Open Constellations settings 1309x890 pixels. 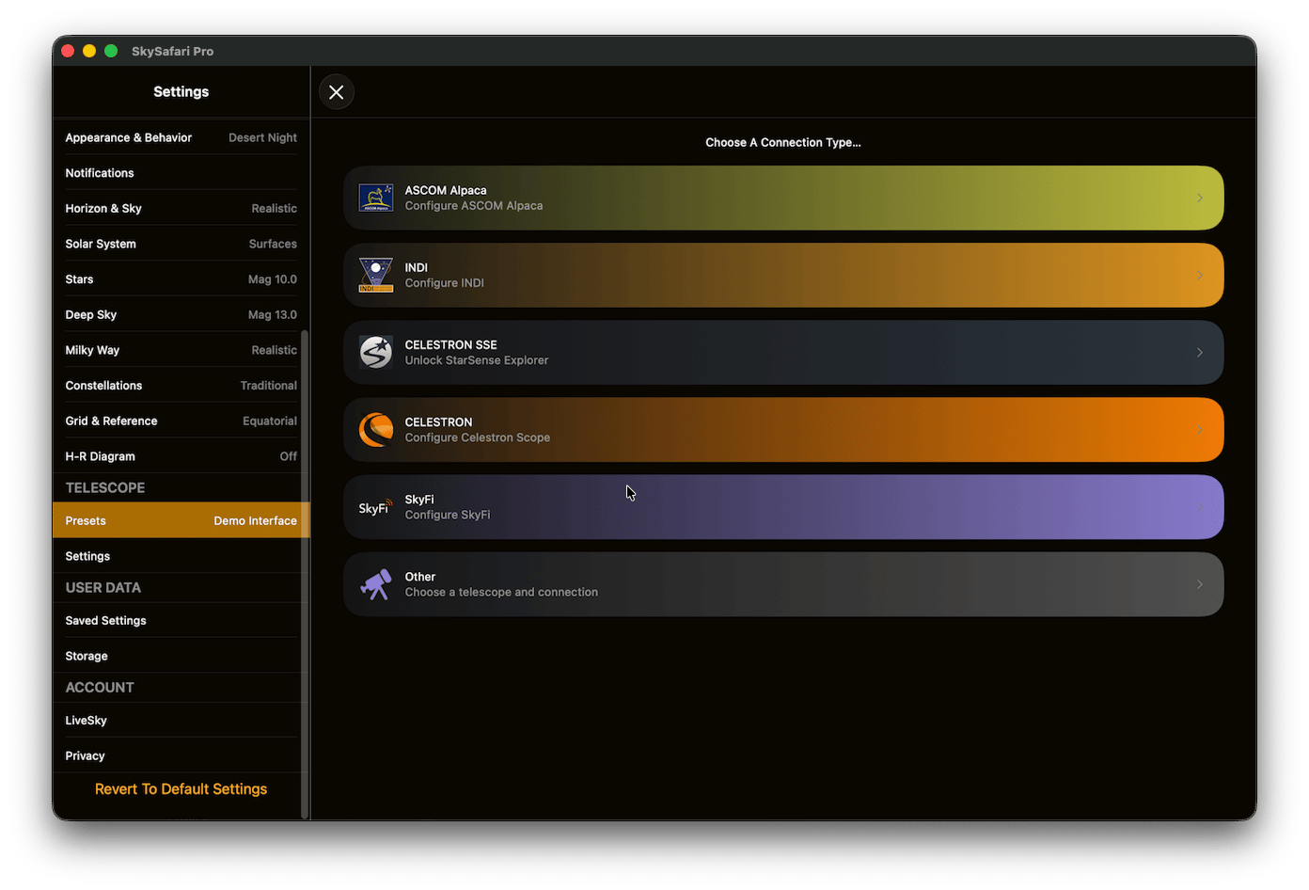click(181, 386)
